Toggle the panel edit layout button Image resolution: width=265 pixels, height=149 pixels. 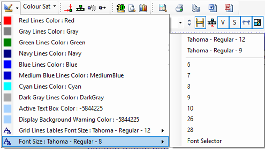(258, 23)
